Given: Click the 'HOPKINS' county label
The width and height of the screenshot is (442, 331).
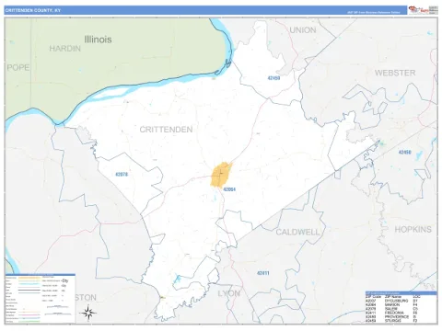Looking at the screenshot, I should [x=413, y=229].
